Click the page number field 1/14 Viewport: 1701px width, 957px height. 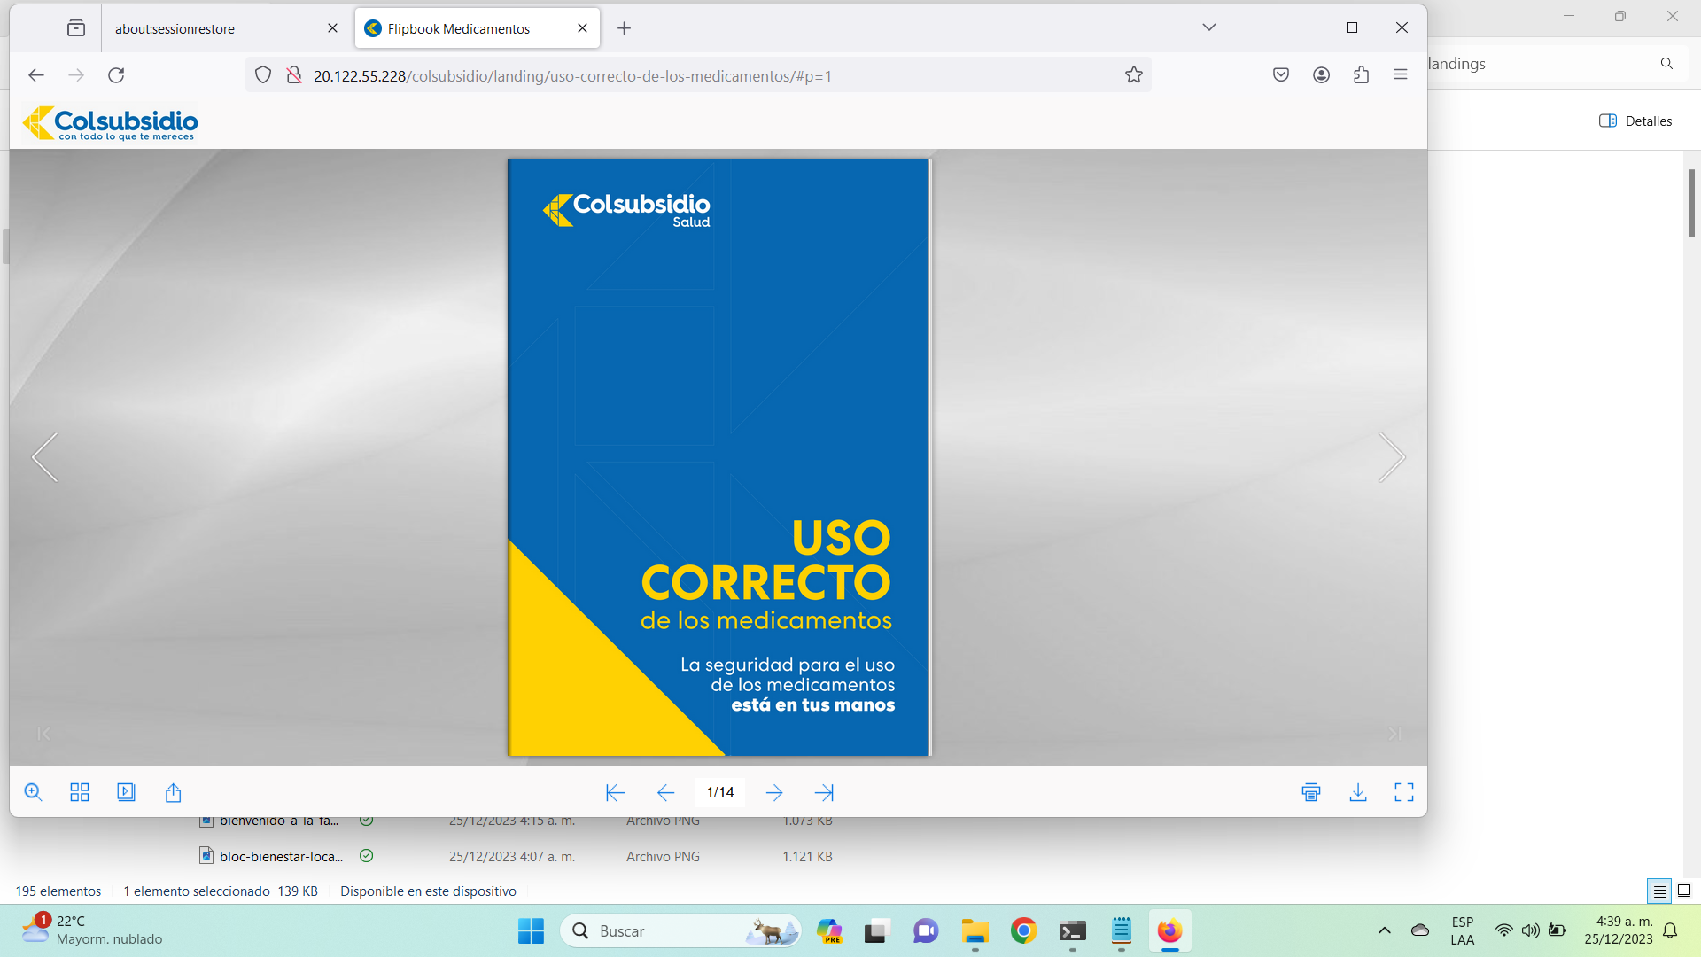point(719,792)
